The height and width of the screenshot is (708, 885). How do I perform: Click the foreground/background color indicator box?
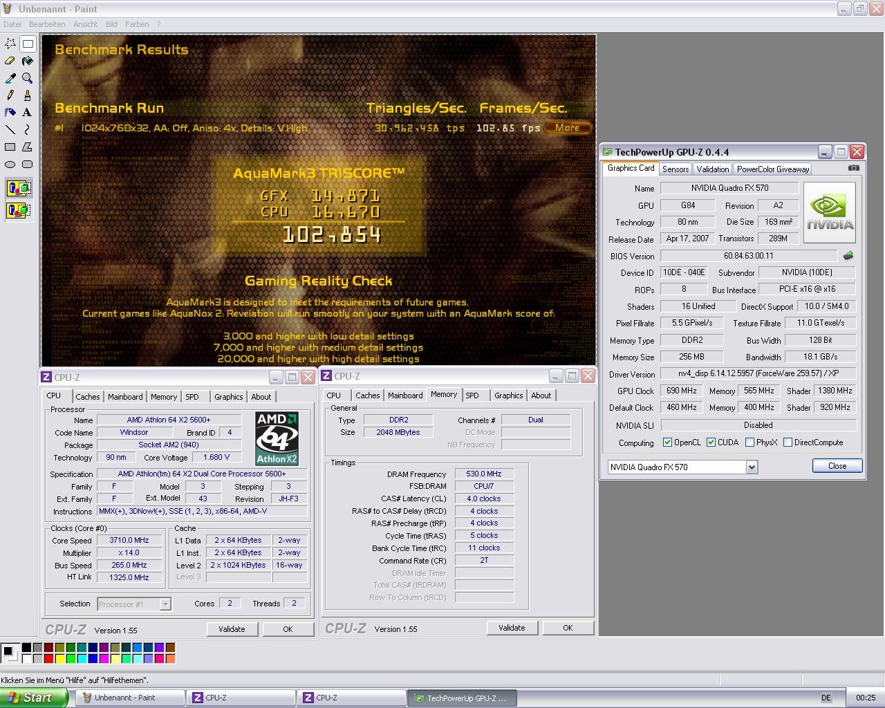10,653
